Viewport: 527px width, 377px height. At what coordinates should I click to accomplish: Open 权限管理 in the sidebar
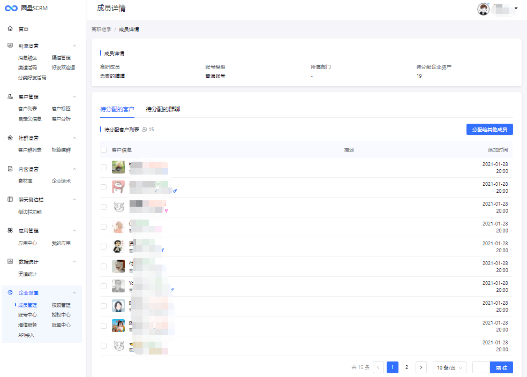[x=61, y=305]
